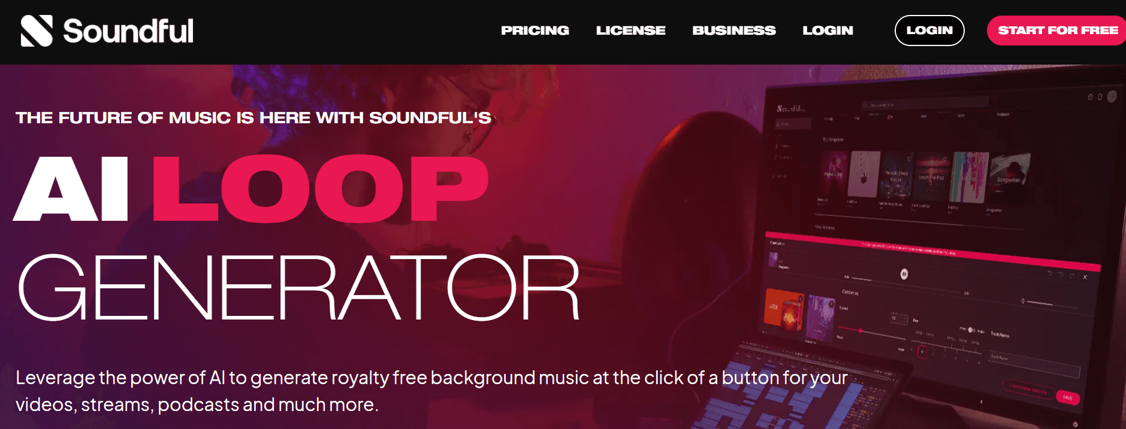Click the Track Name input field

pyautogui.click(x=1034, y=364)
